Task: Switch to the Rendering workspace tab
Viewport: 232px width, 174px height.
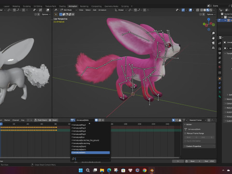Action: coord(84,6)
